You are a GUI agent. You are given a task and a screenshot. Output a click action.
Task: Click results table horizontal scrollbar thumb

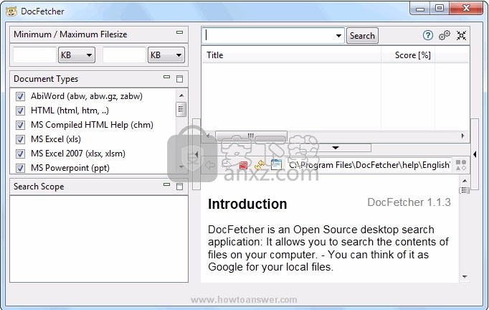point(251,136)
